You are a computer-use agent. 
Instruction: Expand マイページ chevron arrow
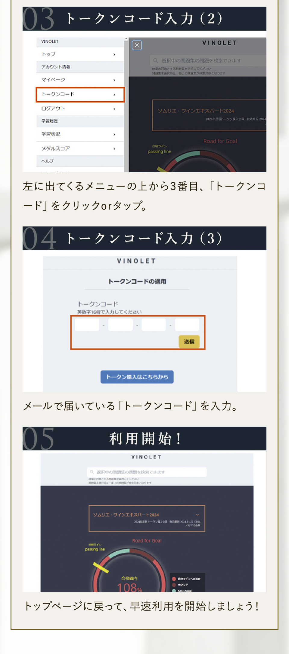coord(114,80)
